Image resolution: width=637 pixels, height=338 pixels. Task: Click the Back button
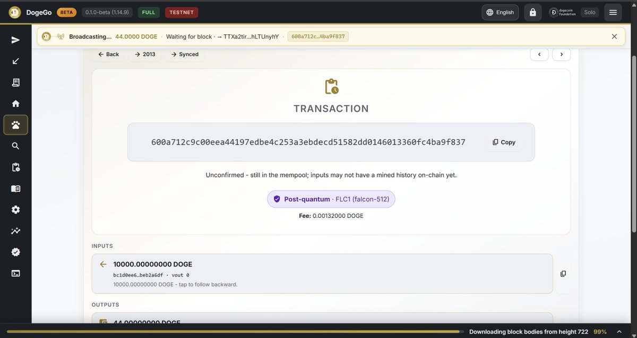[x=108, y=54]
